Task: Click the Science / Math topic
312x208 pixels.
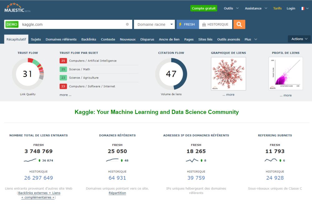Action: 80,69
